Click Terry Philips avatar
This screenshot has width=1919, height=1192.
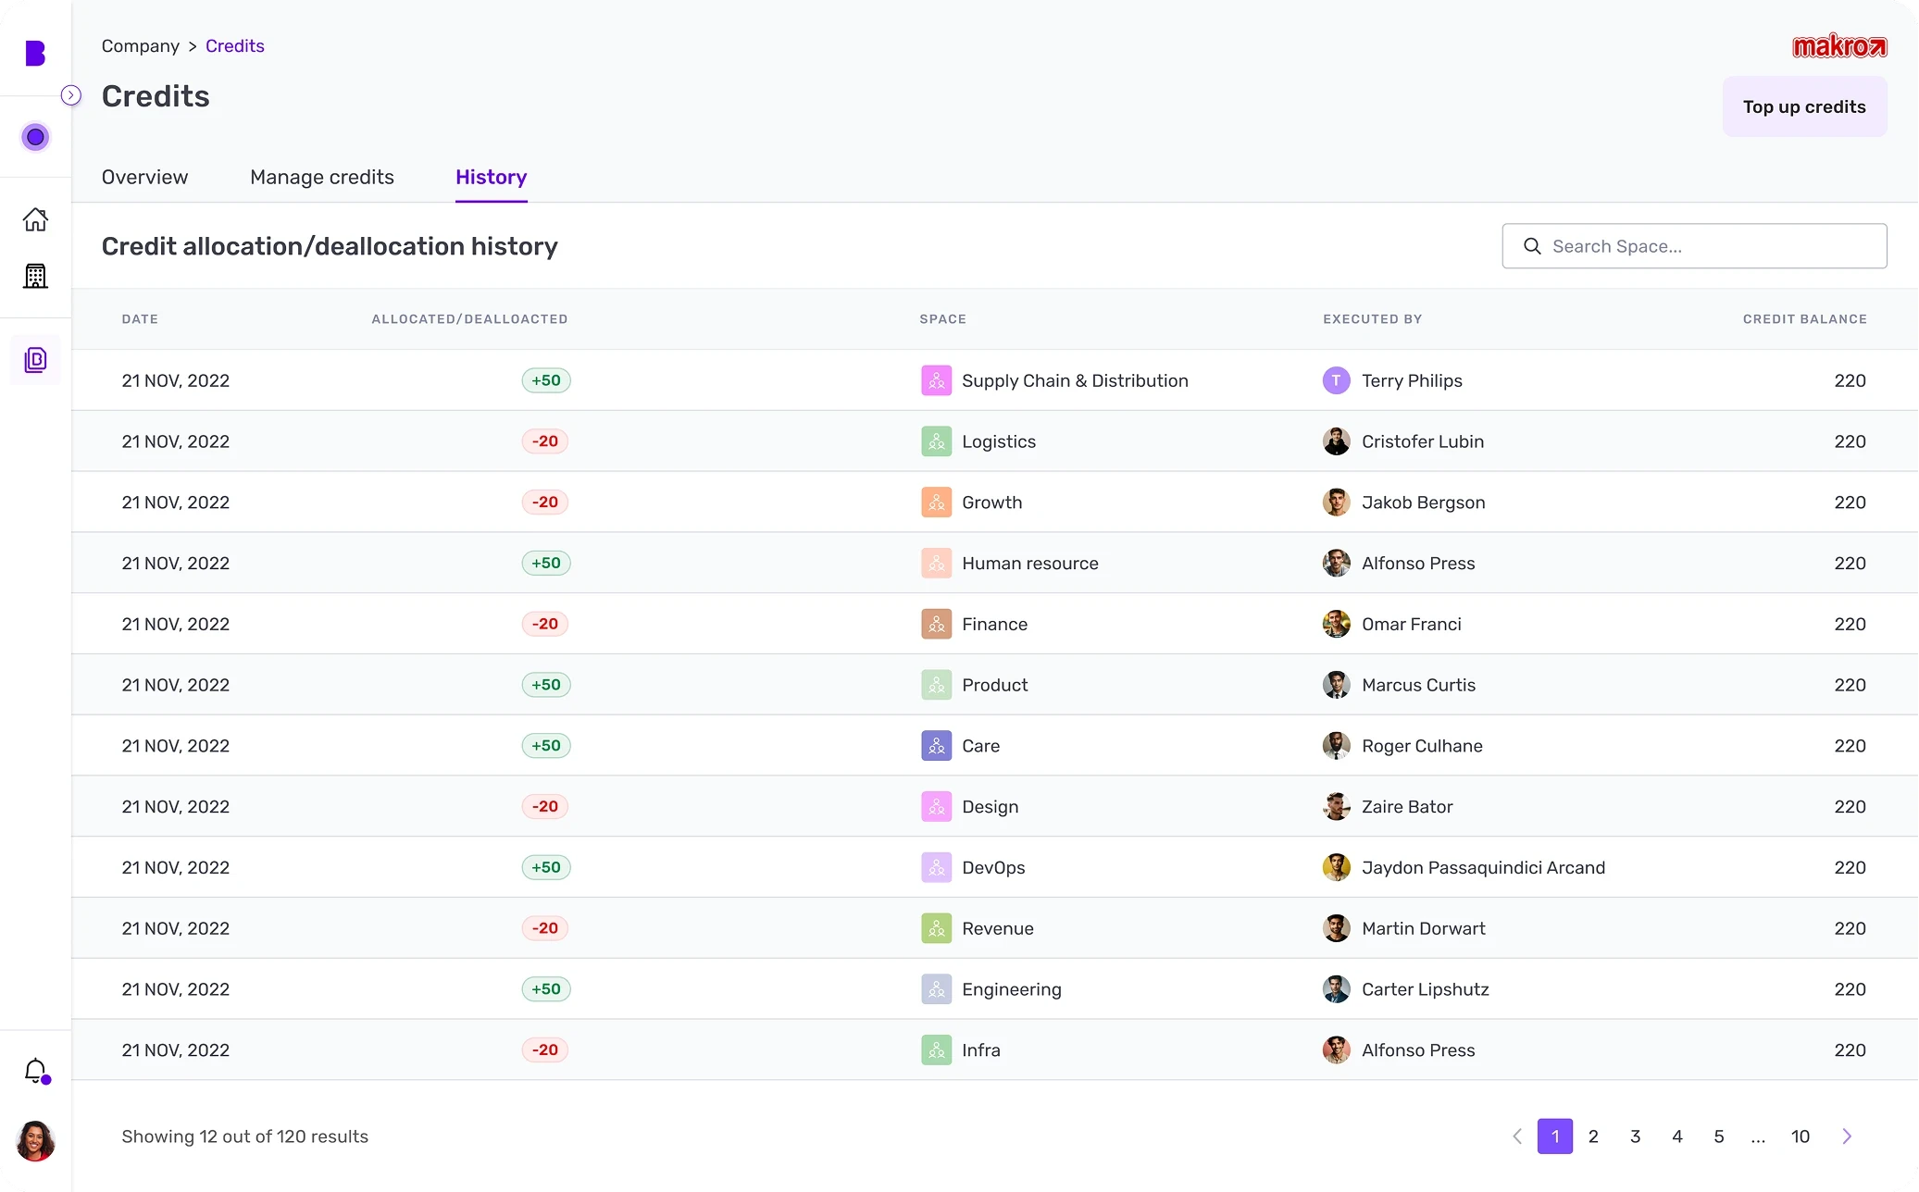(x=1336, y=380)
